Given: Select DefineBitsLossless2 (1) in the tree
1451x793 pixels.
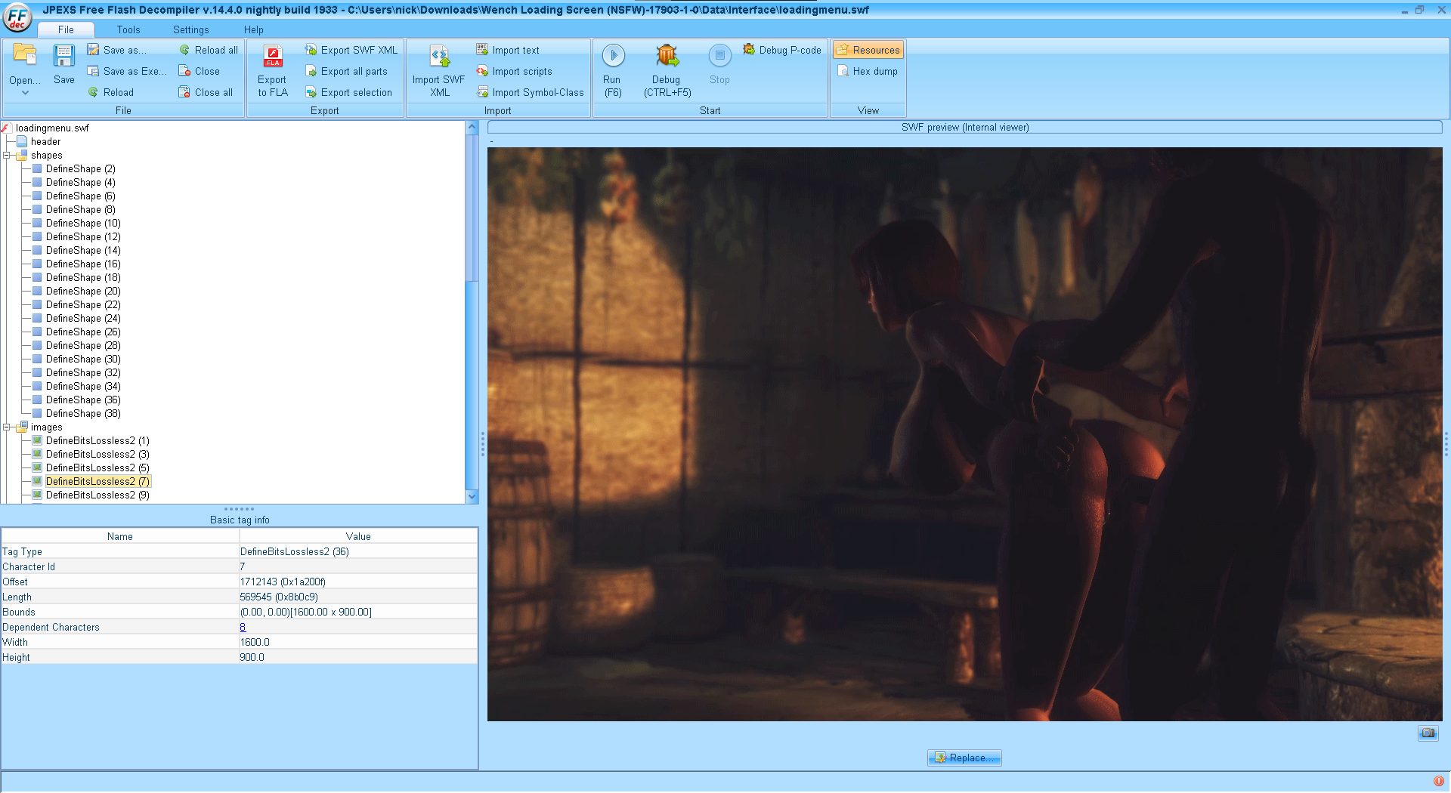Looking at the screenshot, I should [x=97, y=441].
